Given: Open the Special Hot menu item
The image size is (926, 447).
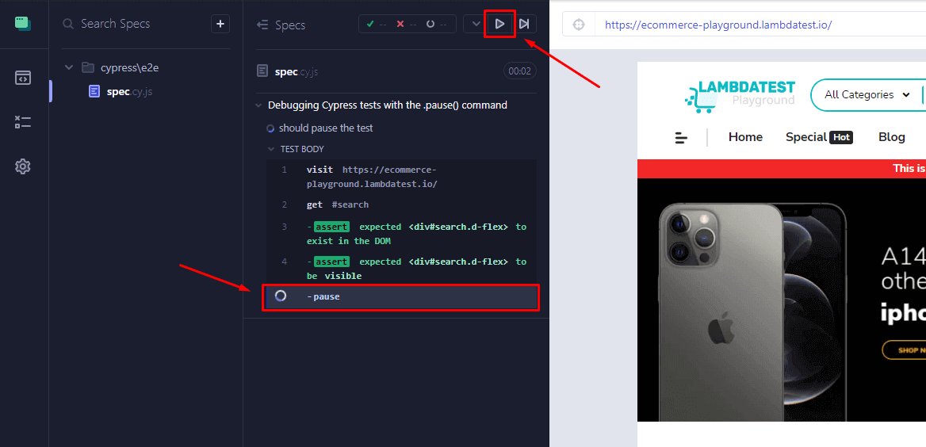Looking at the screenshot, I should pos(819,137).
